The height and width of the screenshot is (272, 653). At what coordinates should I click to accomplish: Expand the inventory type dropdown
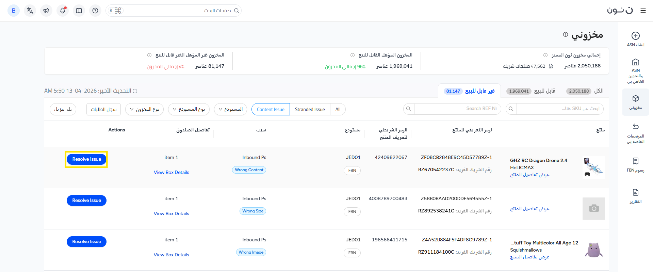(144, 109)
